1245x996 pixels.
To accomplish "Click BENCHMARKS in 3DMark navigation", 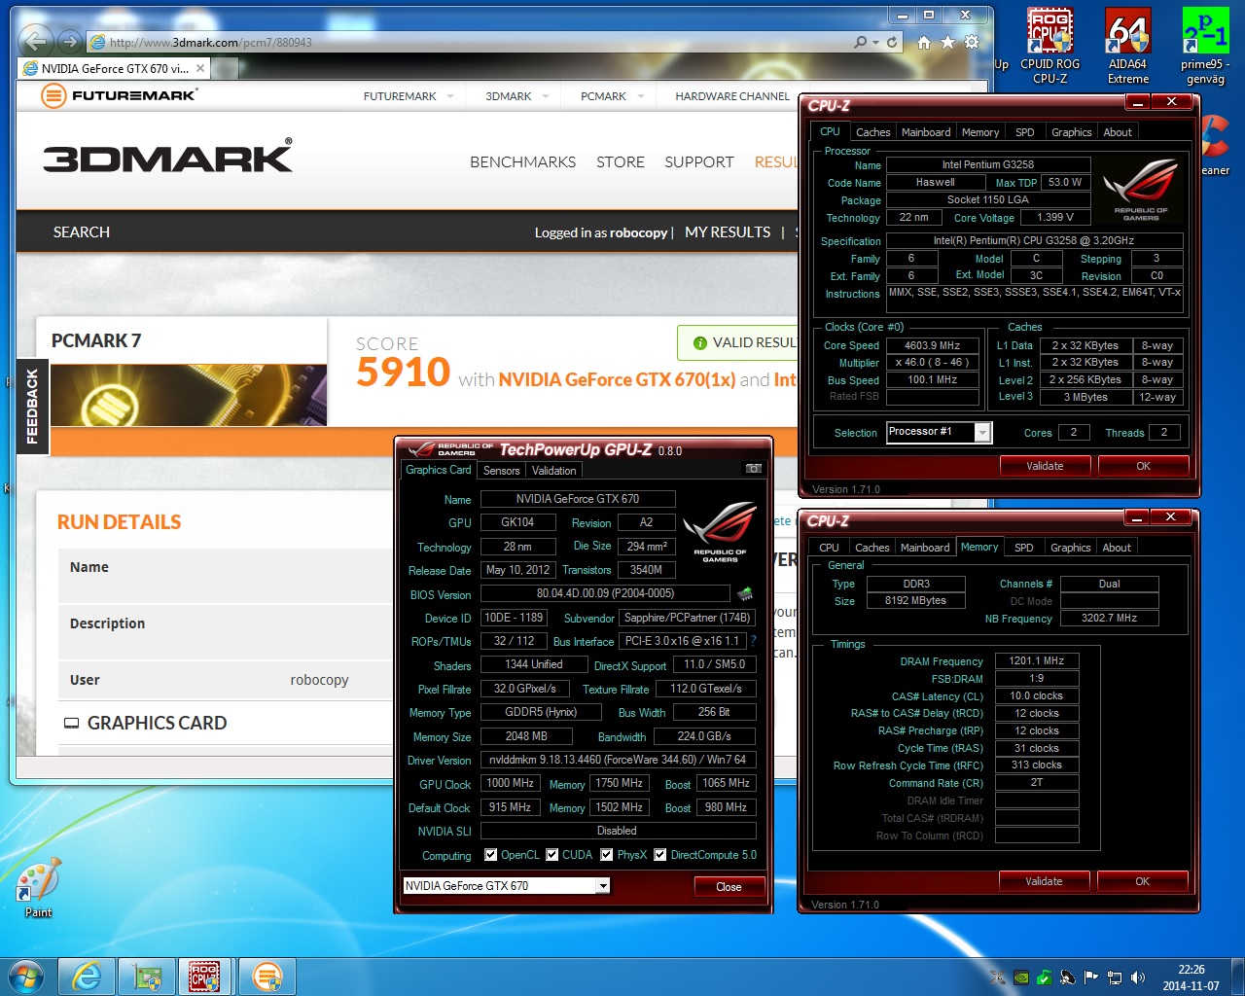I will (x=522, y=161).
